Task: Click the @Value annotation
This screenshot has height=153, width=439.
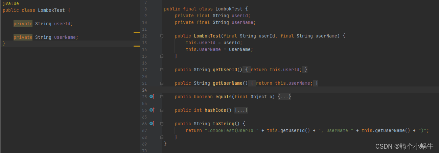Action: tap(11, 3)
